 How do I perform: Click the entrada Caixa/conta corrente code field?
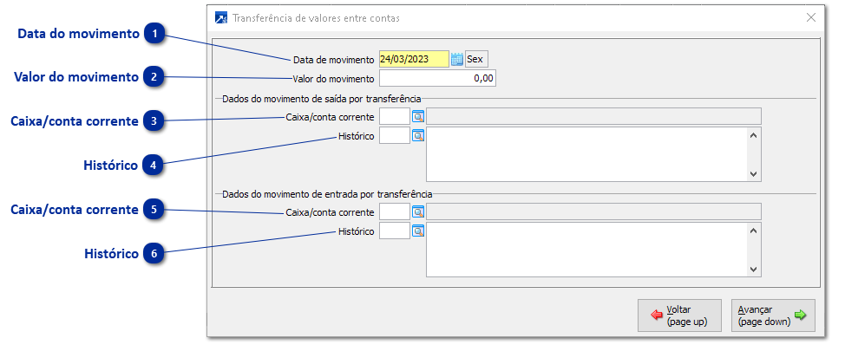pos(395,211)
